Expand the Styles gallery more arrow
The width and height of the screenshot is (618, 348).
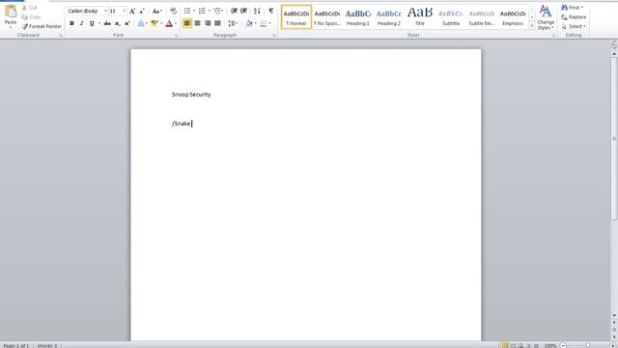pos(532,26)
